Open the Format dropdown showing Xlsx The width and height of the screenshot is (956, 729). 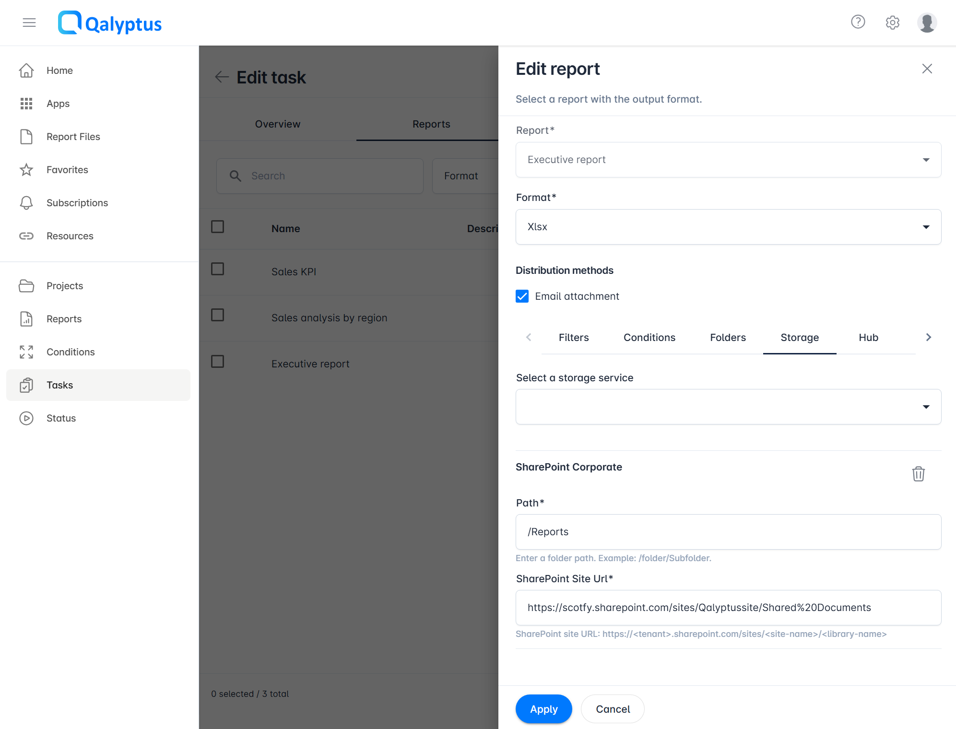pyautogui.click(x=728, y=227)
